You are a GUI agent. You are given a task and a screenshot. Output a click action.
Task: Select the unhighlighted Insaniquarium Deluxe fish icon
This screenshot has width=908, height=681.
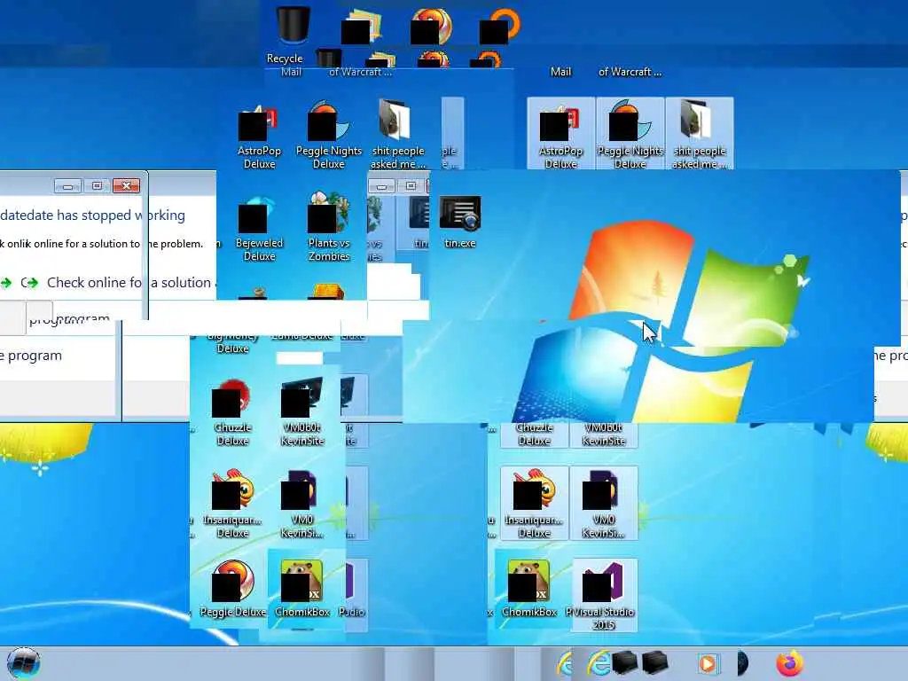232,504
